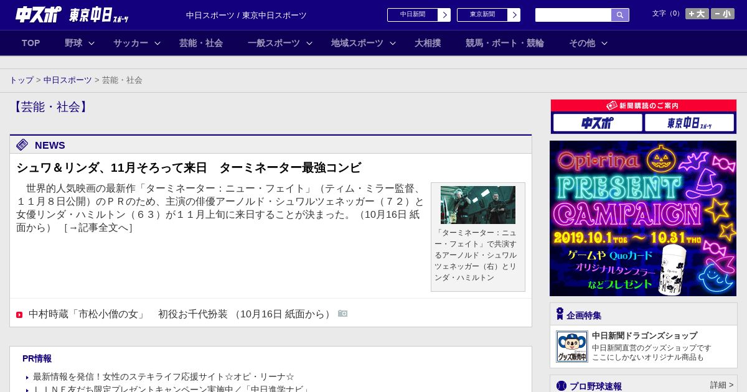Click the search magnifier button
The width and height of the screenshot is (747, 392).
[x=620, y=15]
